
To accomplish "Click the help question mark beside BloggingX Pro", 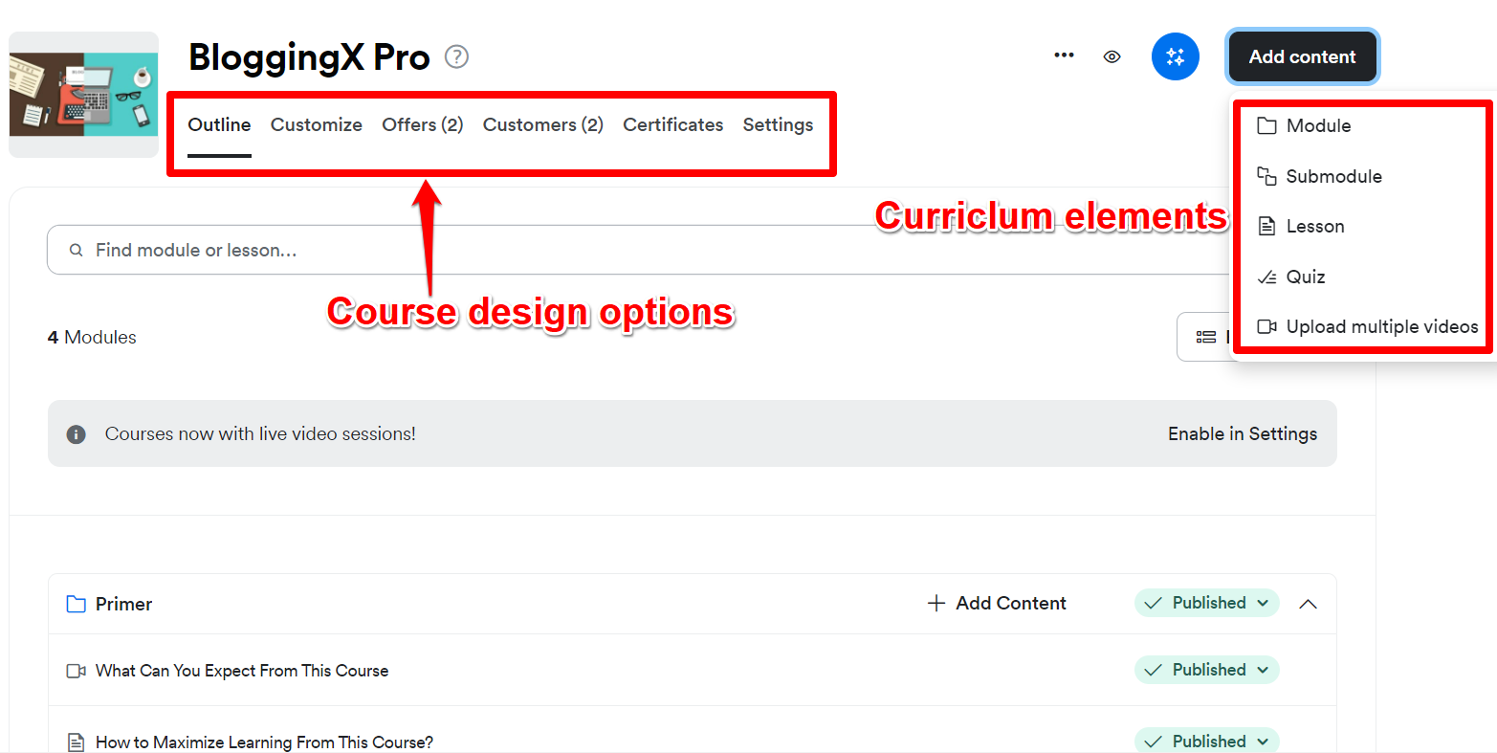I will point(456,57).
